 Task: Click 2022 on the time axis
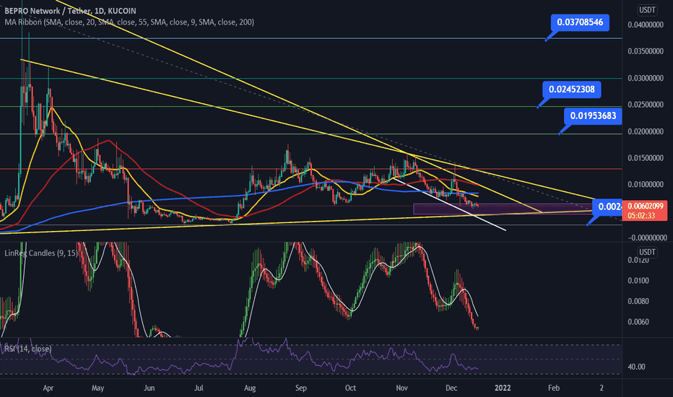coord(503,388)
